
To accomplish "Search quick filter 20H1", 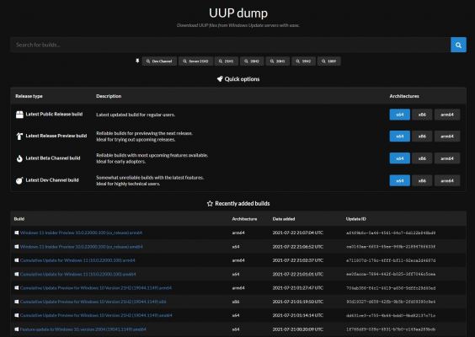I will coord(278,62).
